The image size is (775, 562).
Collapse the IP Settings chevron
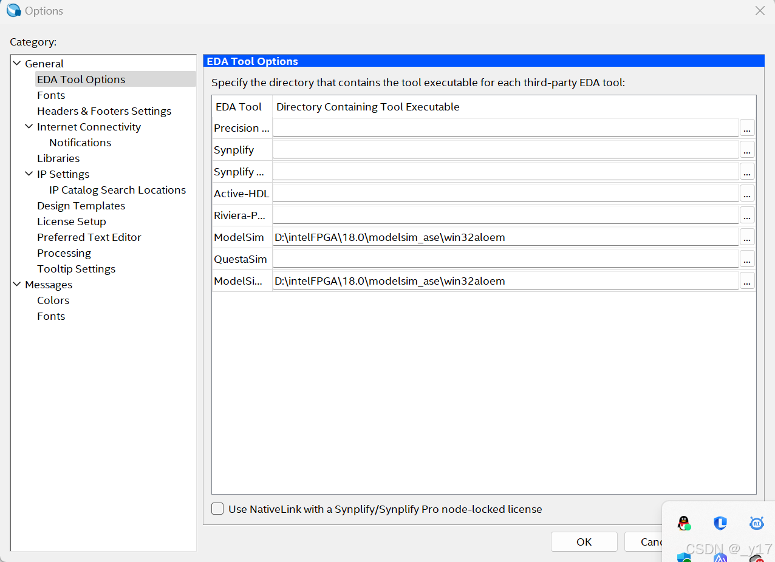[x=29, y=174]
